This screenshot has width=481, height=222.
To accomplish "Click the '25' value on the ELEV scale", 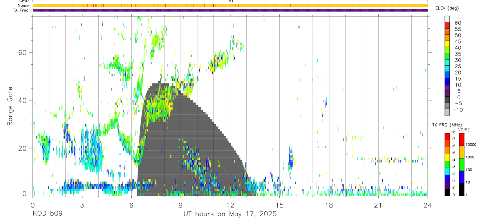I will (458, 66).
